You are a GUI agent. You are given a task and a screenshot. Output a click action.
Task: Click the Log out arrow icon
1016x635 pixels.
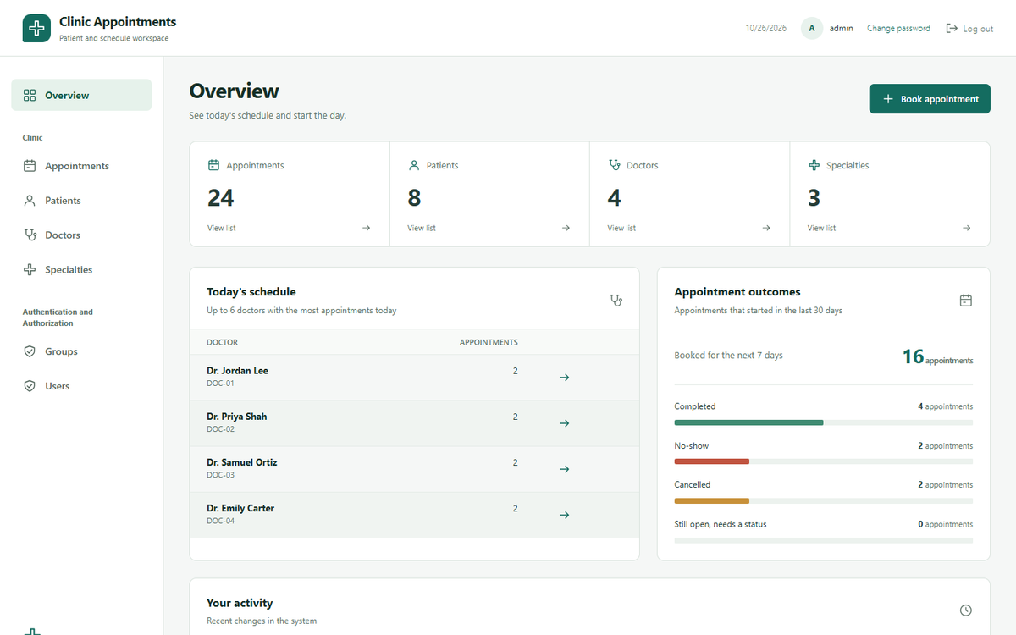952,29
